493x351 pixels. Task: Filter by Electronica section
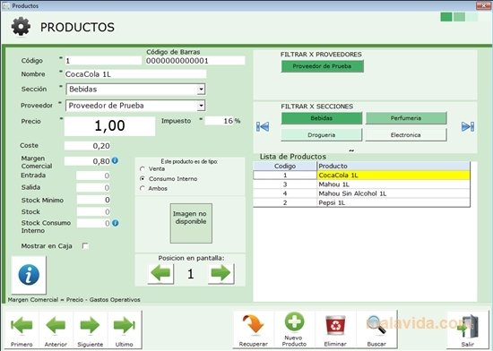(405, 135)
